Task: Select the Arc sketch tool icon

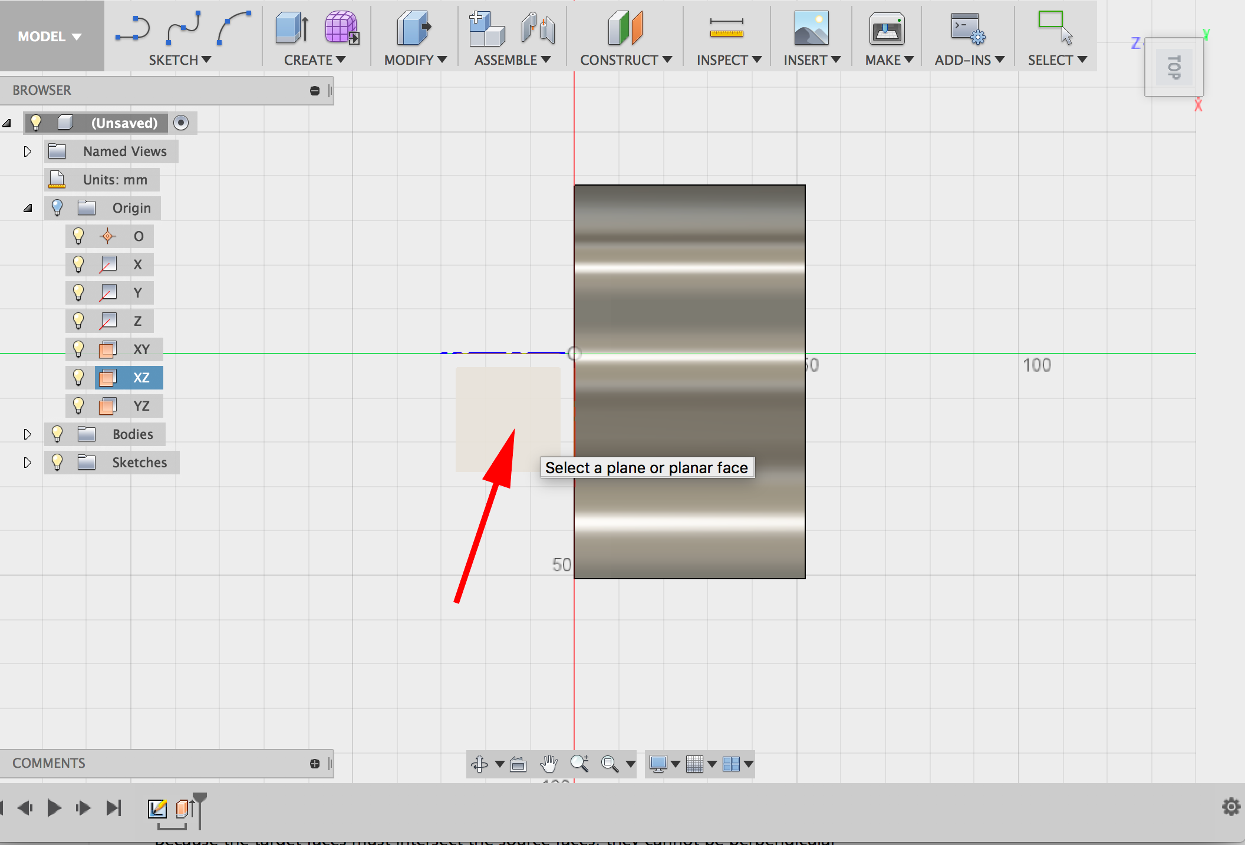Action: click(x=234, y=28)
